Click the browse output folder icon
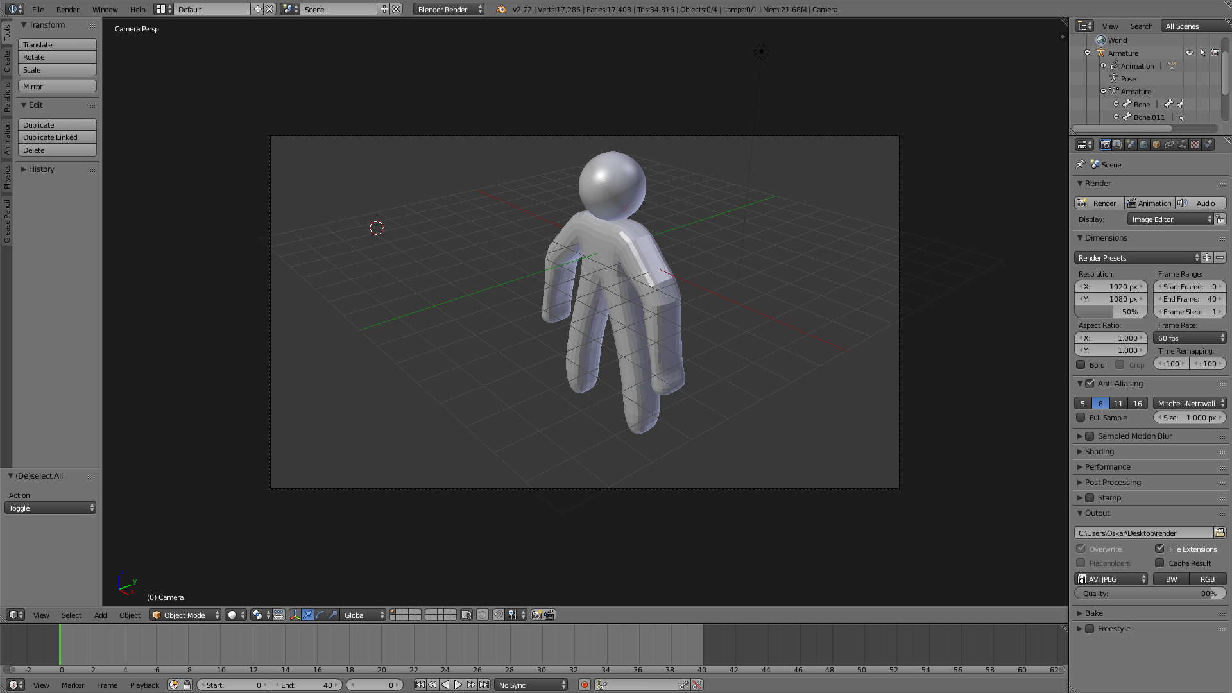The height and width of the screenshot is (693, 1232). 1220,533
